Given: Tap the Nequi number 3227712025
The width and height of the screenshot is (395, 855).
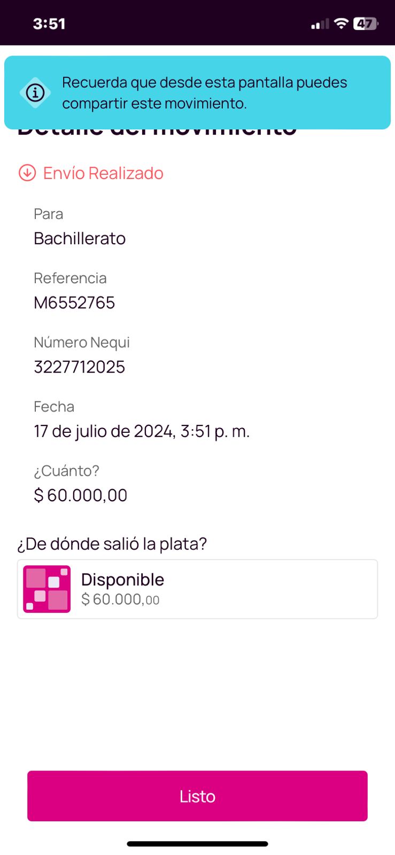Looking at the screenshot, I should click(79, 367).
